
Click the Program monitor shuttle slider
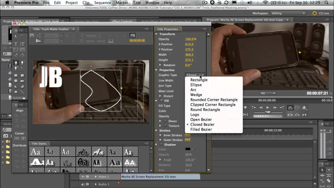click(x=268, y=112)
